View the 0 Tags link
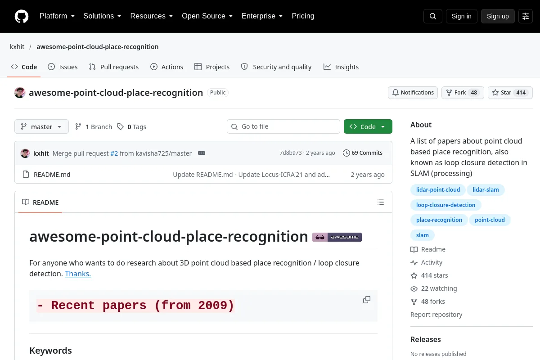Viewport: 540px width, 360px height. [x=131, y=127]
